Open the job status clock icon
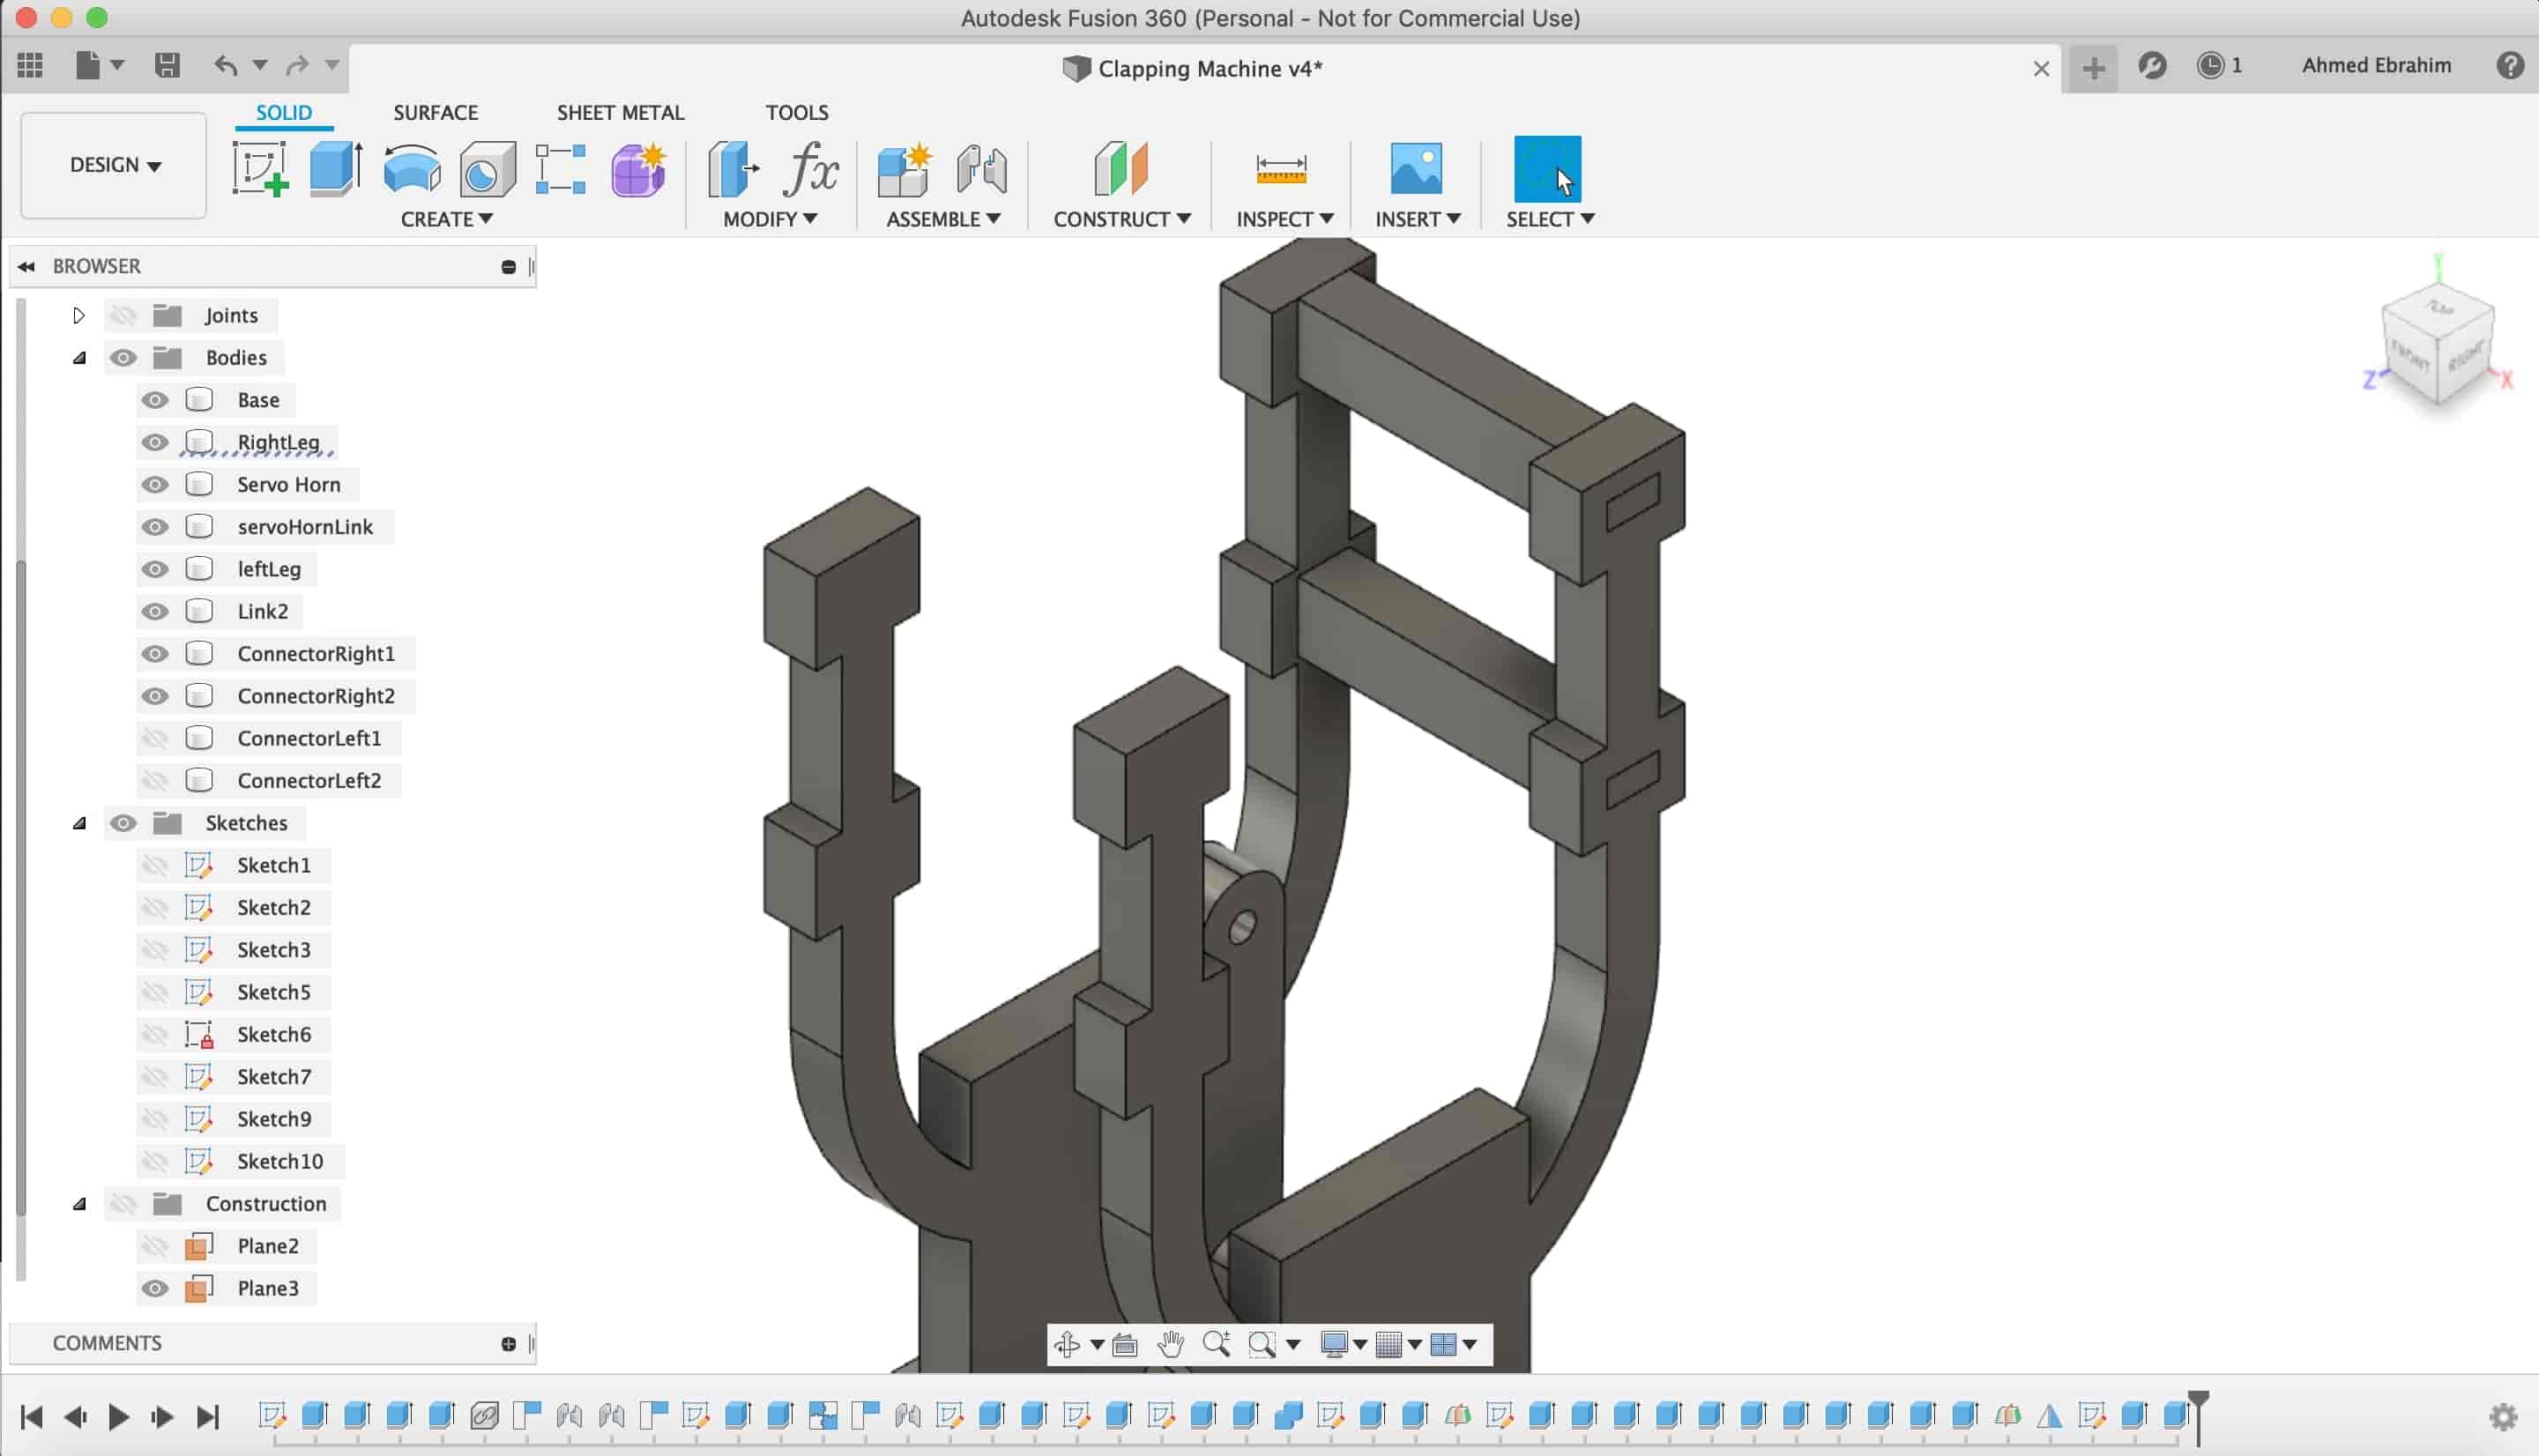This screenshot has height=1456, width=2539. pos(2210,66)
